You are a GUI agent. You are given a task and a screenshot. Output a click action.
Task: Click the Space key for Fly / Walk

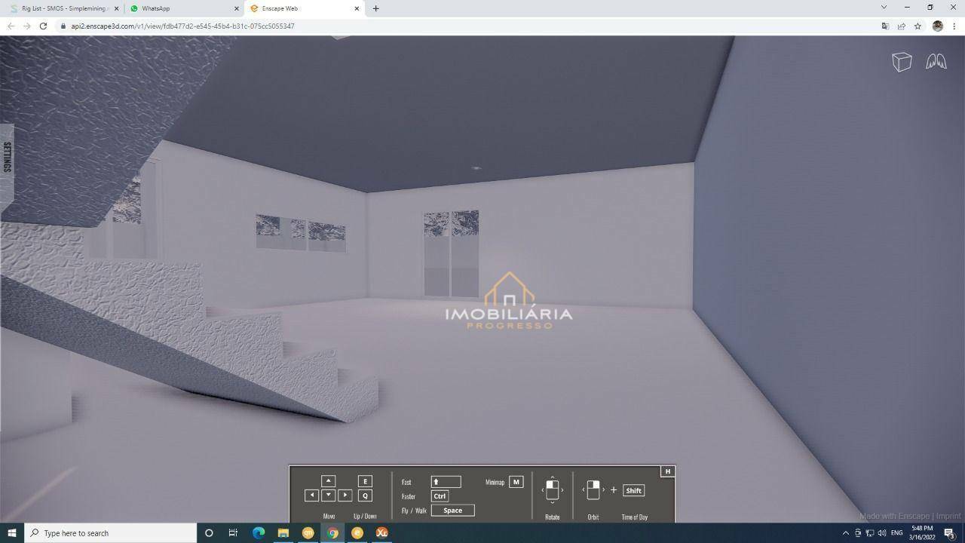pos(452,510)
